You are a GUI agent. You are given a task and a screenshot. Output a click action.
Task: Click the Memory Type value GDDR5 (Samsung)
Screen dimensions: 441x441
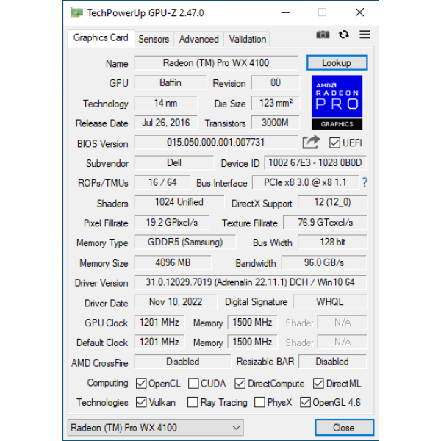(x=185, y=242)
